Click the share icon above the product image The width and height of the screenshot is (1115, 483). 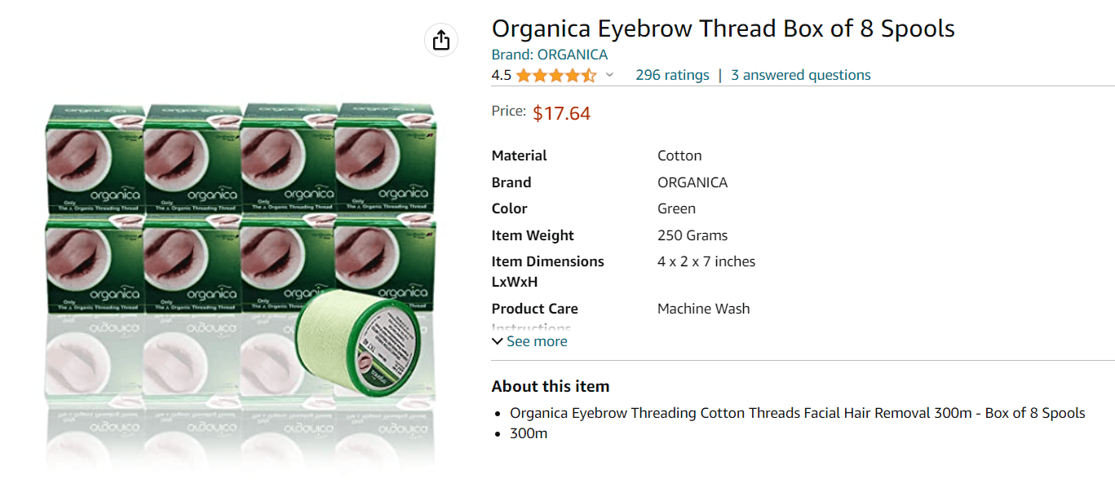click(x=441, y=40)
